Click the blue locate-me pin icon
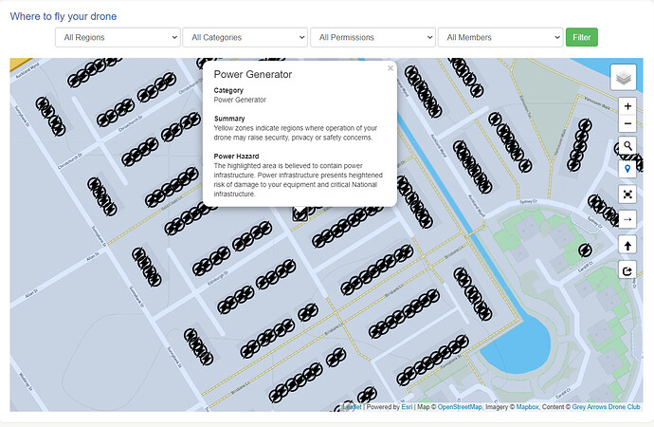This screenshot has width=654, height=427. (x=627, y=169)
